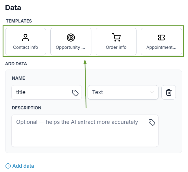Click the TEMPLATES section label

pos(19,21)
